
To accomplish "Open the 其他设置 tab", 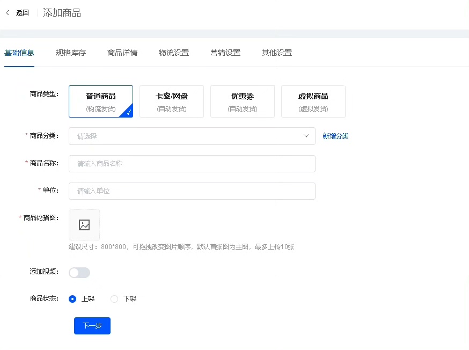I will coord(276,53).
